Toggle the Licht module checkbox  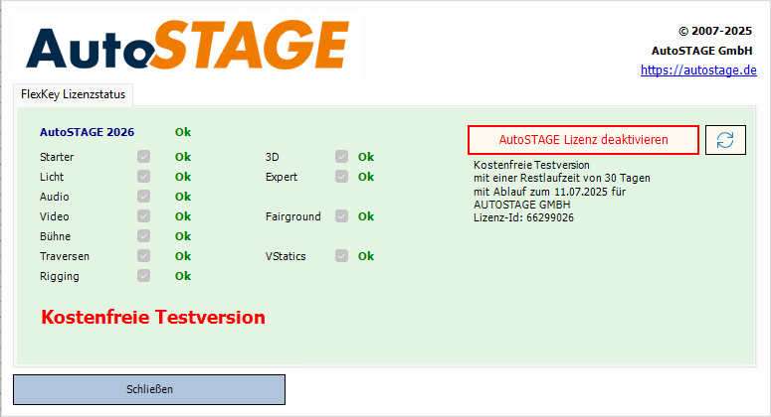143,177
